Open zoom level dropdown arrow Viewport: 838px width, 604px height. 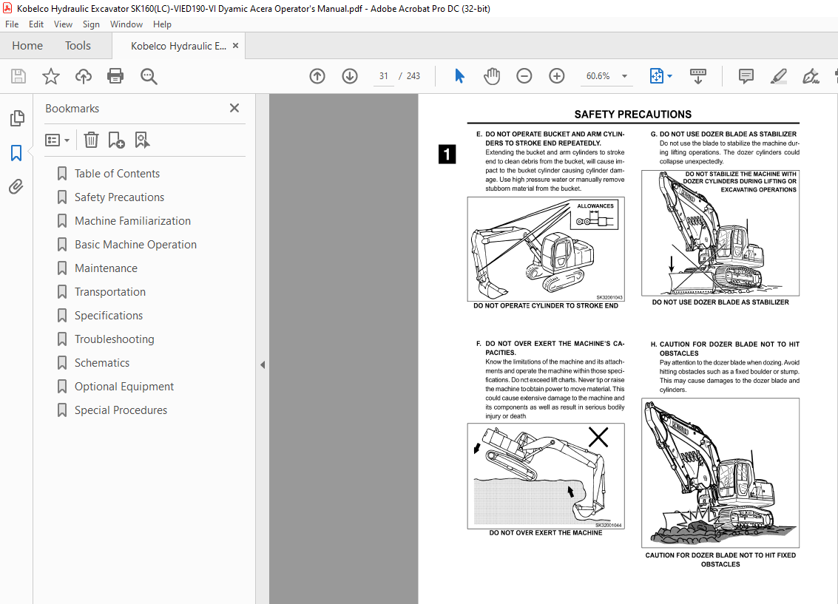coord(624,76)
